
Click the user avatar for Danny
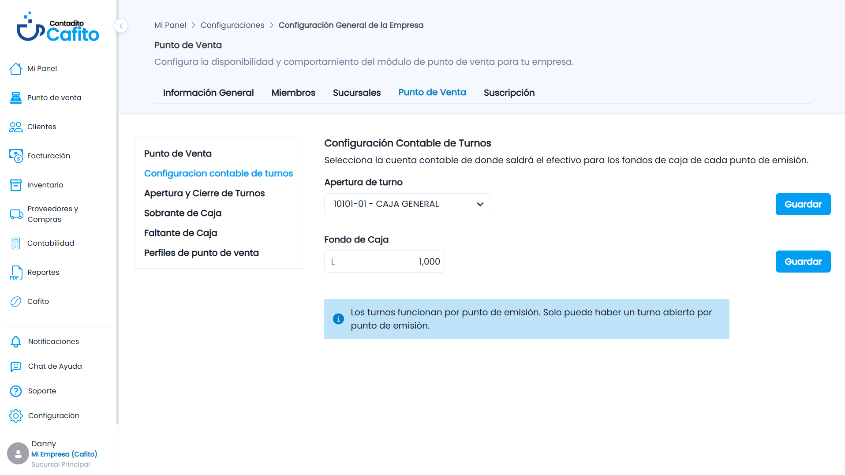coord(18,453)
